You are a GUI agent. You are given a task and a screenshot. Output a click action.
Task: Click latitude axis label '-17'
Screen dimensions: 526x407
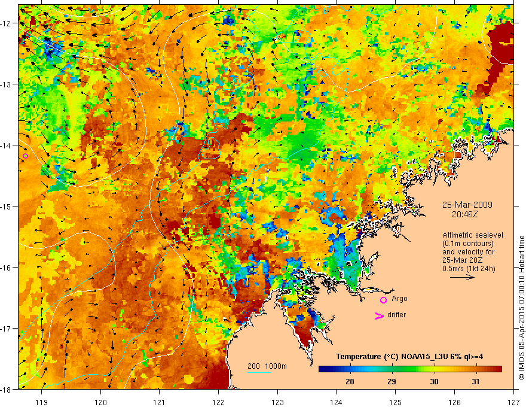click(7, 328)
